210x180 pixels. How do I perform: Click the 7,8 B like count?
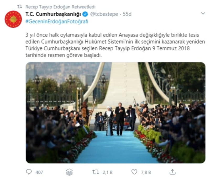point(146,172)
